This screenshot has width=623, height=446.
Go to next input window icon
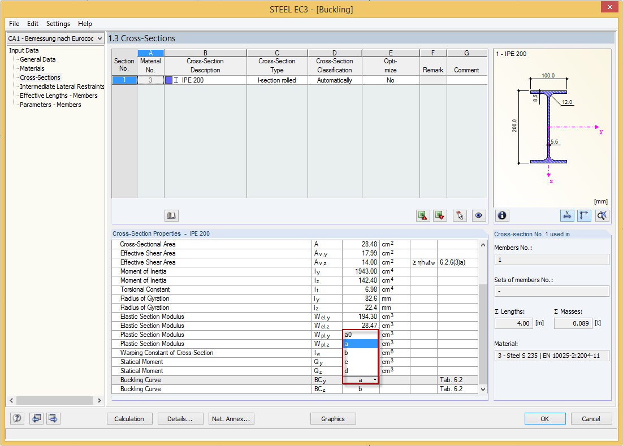tap(53, 418)
